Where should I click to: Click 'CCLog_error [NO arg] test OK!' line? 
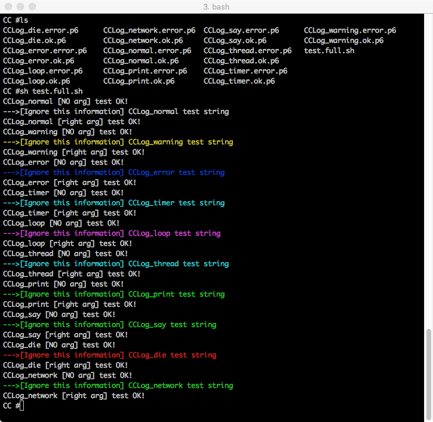coord(63,162)
